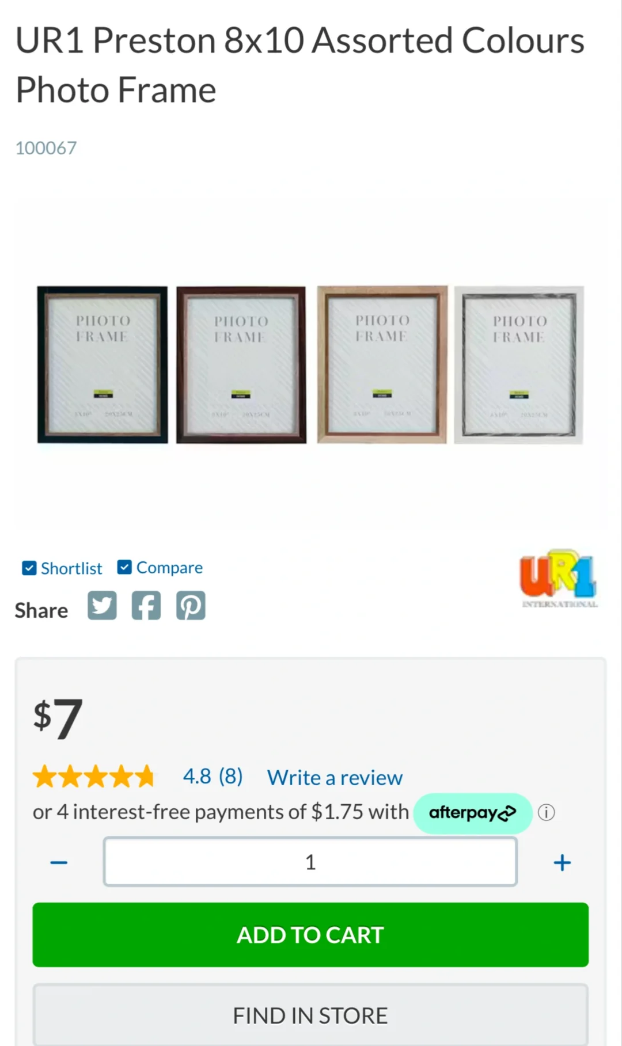Pin product using Pinterest icon
This screenshot has height=1046, width=622.
pos(191,606)
